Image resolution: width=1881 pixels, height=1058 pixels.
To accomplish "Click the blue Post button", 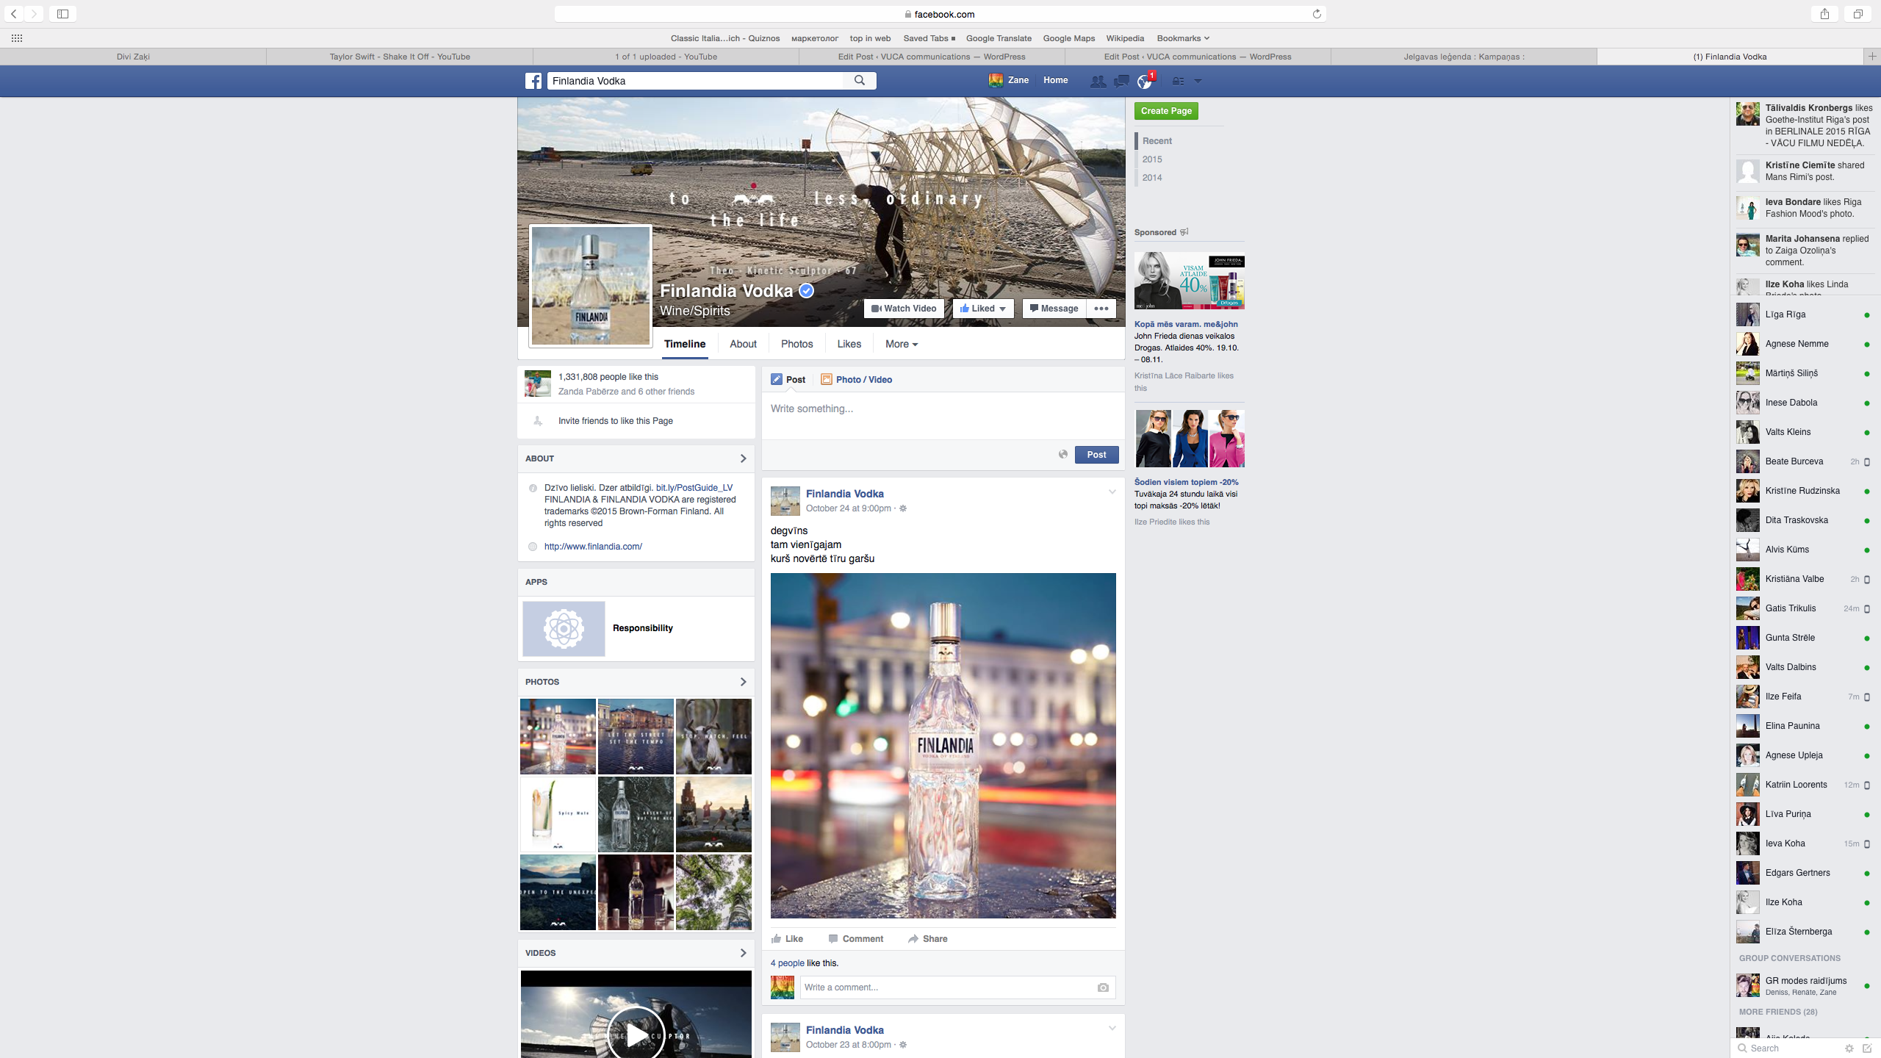I will pyautogui.click(x=1096, y=455).
